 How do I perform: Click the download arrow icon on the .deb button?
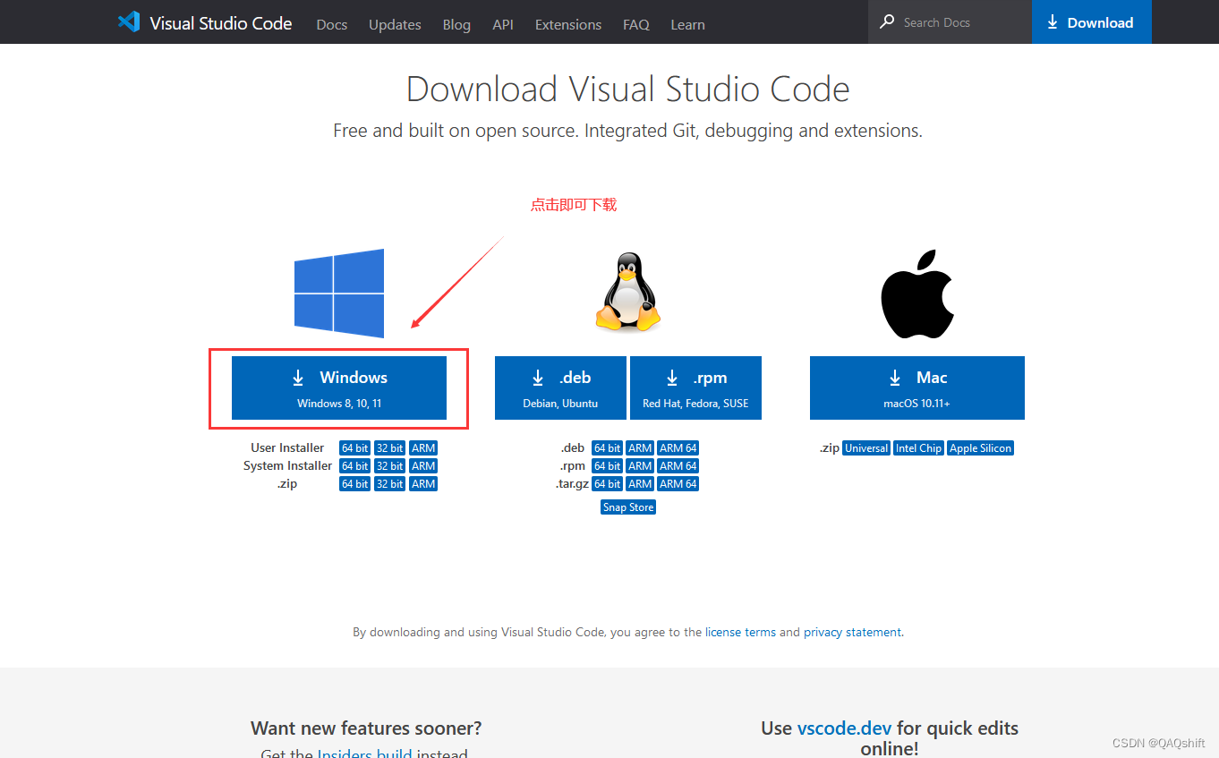(538, 378)
